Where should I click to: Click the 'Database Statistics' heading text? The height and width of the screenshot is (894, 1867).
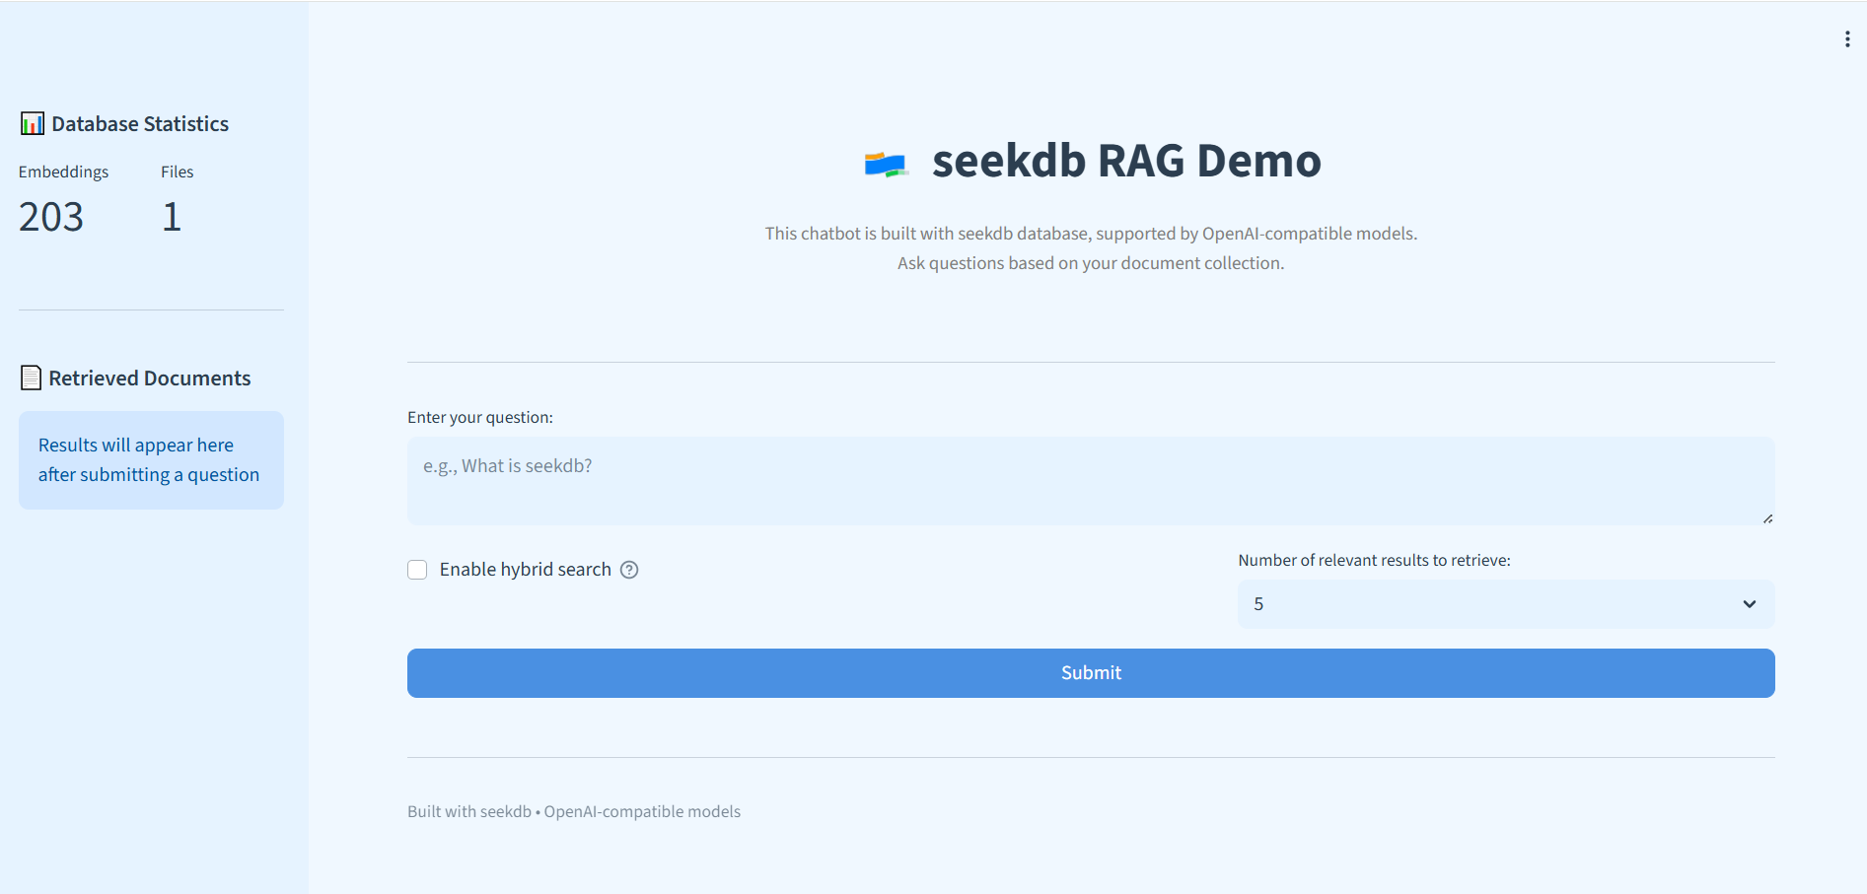(140, 124)
